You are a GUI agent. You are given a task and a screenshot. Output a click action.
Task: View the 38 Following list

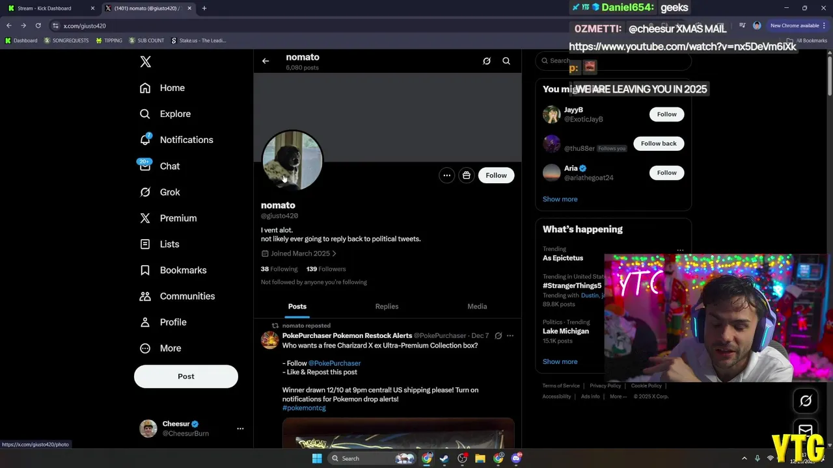(279, 269)
